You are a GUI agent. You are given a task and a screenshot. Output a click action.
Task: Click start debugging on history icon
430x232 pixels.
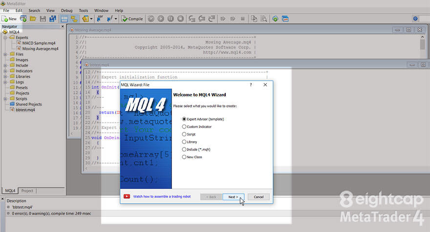click(151, 19)
